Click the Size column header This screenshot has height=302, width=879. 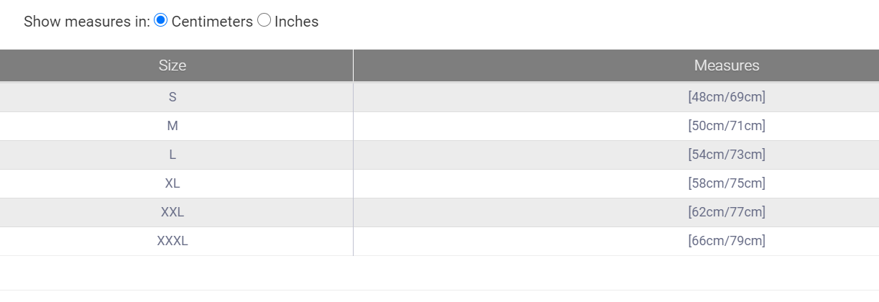click(172, 65)
